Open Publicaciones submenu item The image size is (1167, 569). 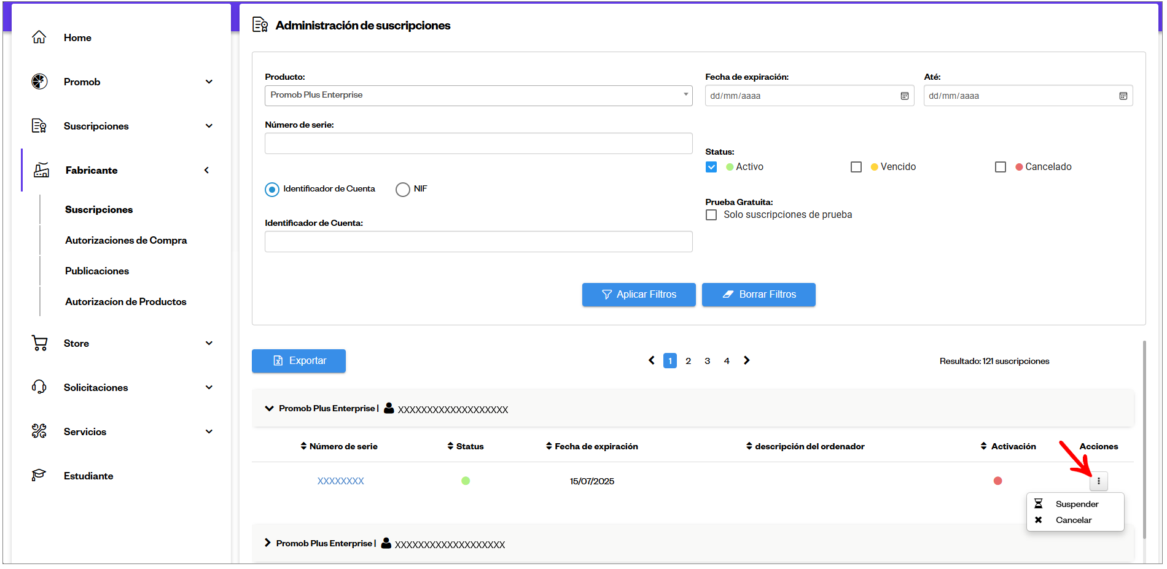pyautogui.click(x=97, y=271)
